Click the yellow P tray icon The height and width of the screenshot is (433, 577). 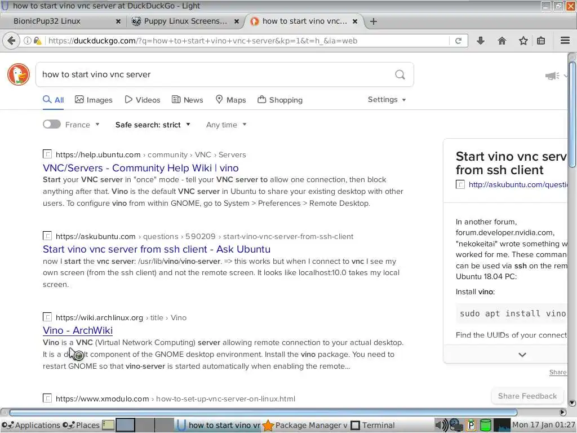point(471,425)
